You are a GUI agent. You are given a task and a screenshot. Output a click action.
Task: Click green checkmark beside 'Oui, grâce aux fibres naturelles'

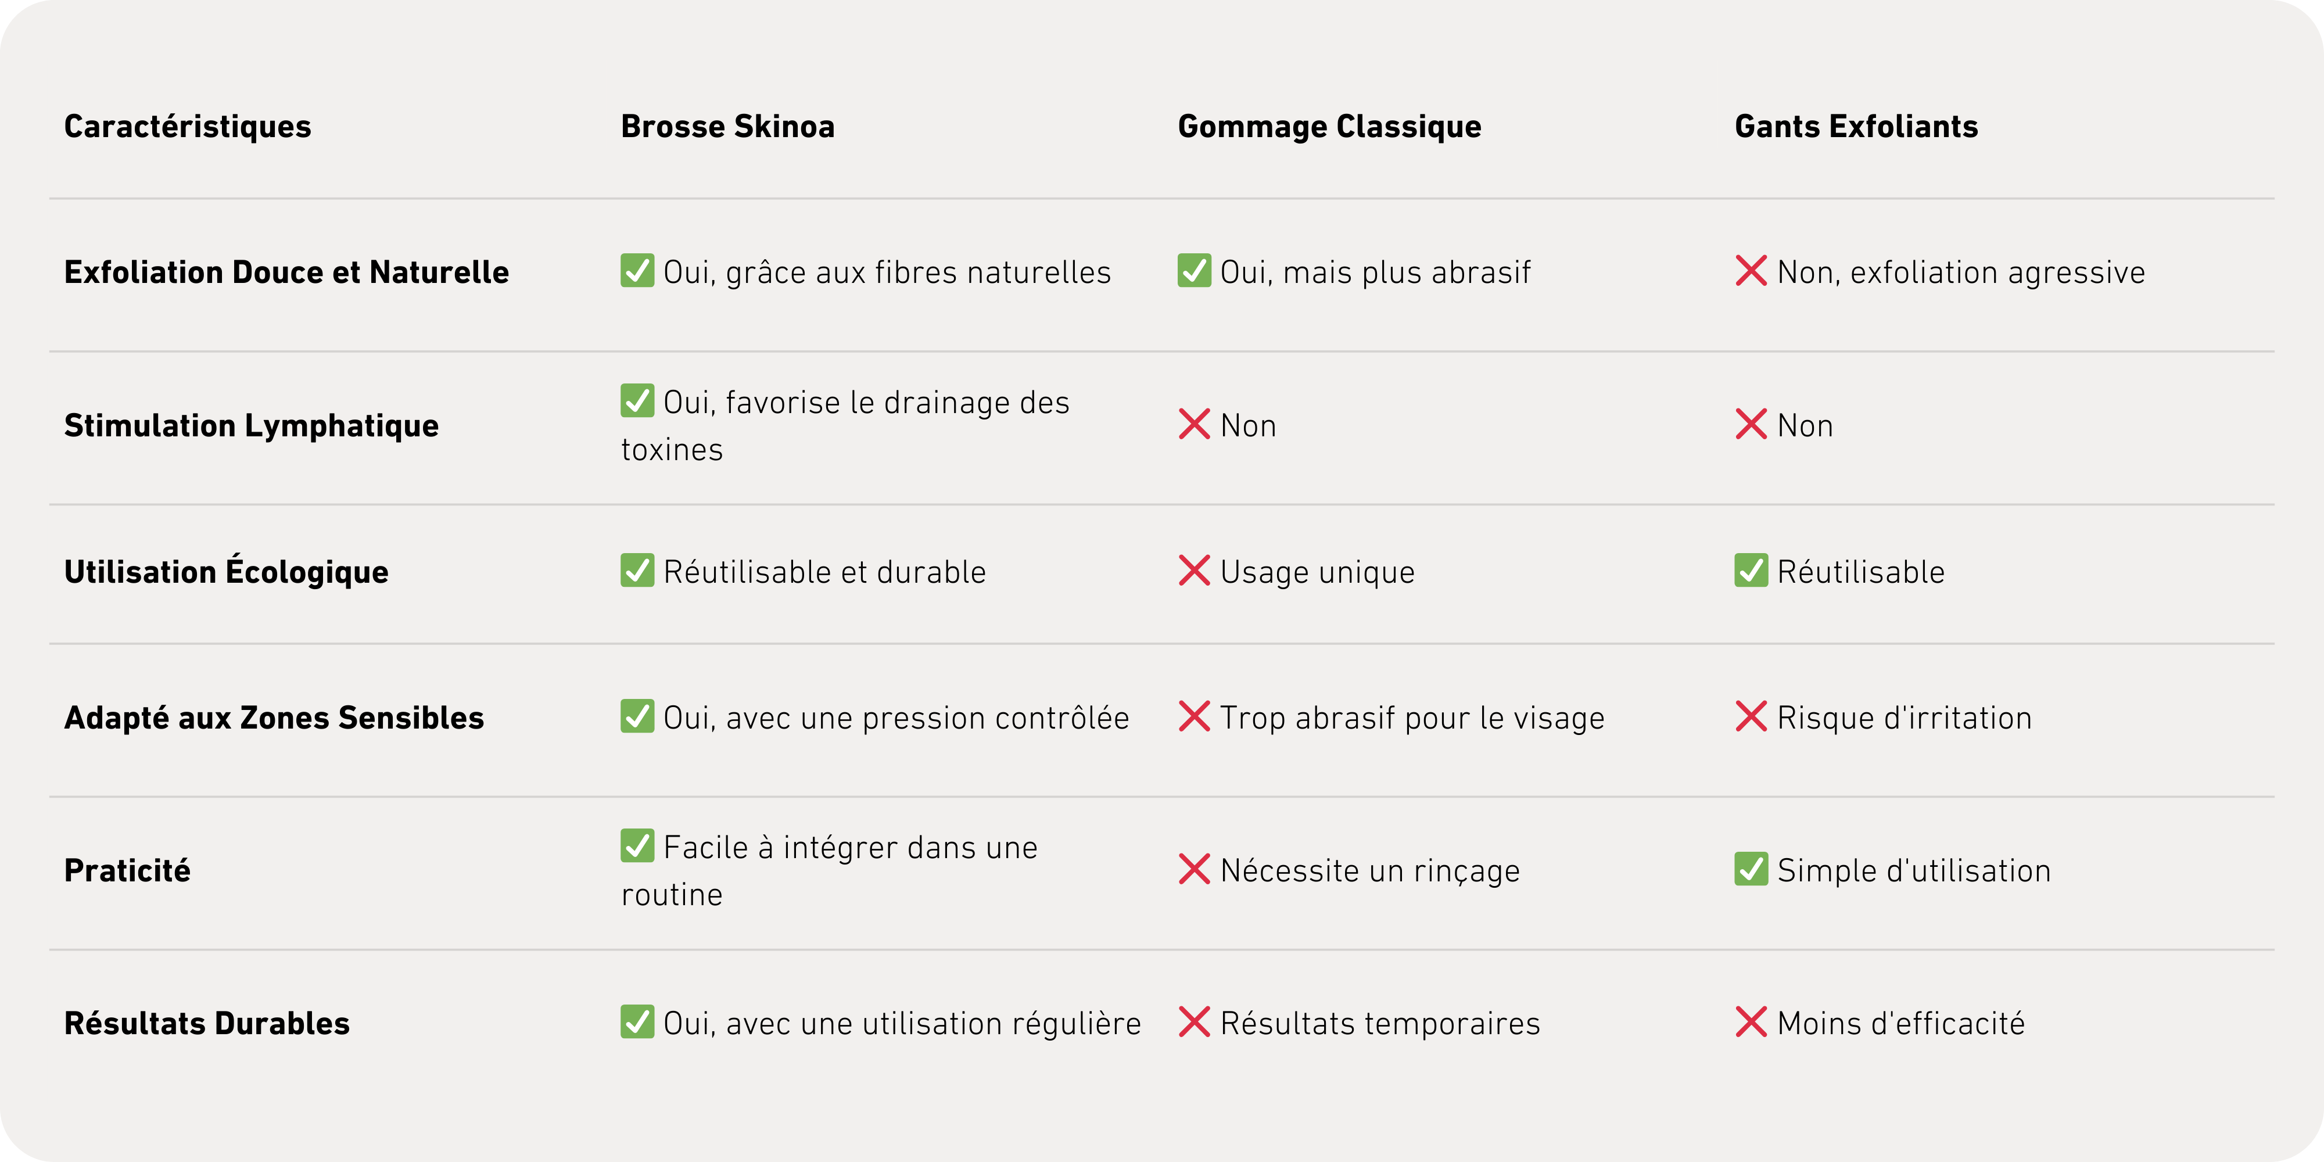pos(637,271)
